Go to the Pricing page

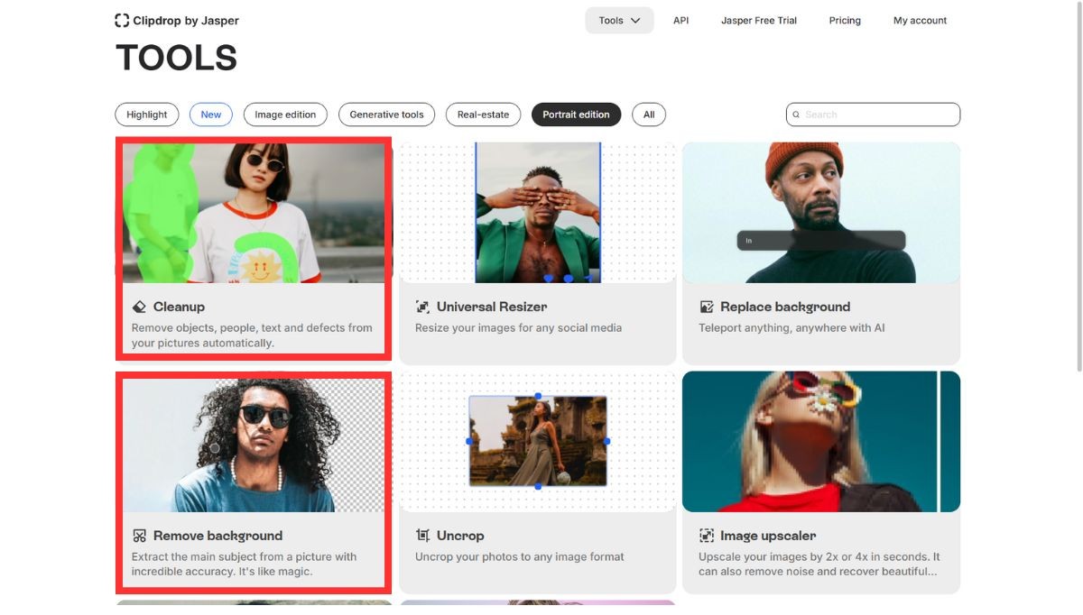845,21
